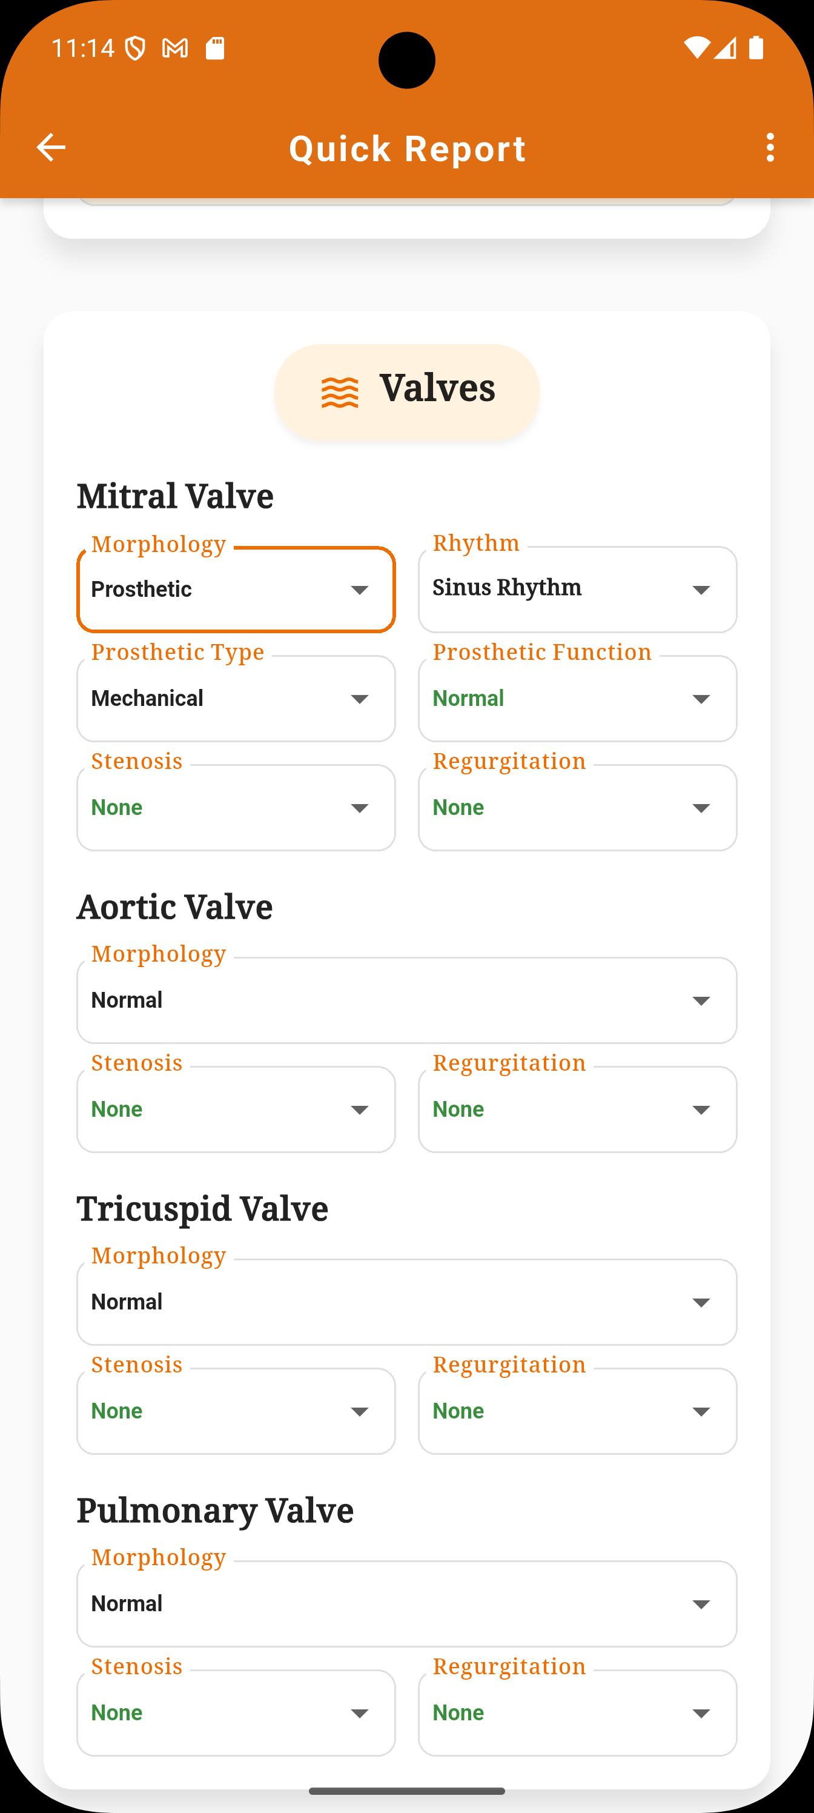This screenshot has width=814, height=1813.
Task: Open Pulmonary Valve Regurgitation dropdown
Action: (x=578, y=1713)
